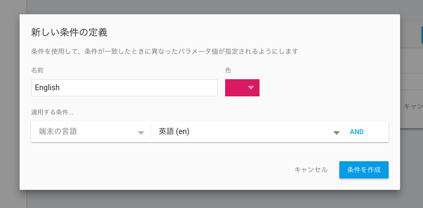Viewport: 423px width, 208px height.
Task: Click the arrow icon next to 英語 (en)
Action: pos(336,133)
